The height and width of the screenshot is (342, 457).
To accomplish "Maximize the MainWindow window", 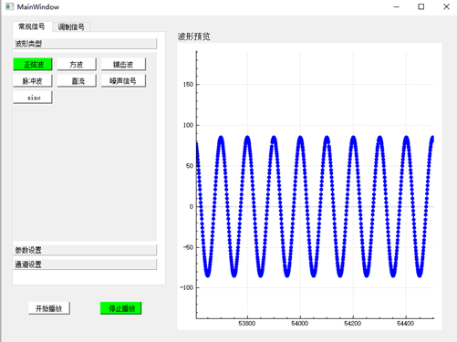I will [421, 6].
